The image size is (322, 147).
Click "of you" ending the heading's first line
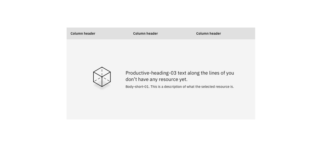click(x=227, y=73)
